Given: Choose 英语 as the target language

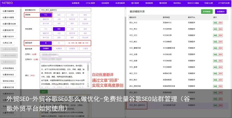Looking at the screenshot, I should pos(59,29).
